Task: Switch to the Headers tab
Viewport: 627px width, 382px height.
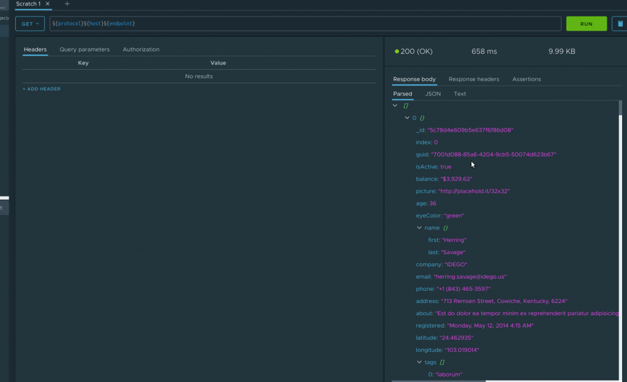Action: (x=35, y=50)
